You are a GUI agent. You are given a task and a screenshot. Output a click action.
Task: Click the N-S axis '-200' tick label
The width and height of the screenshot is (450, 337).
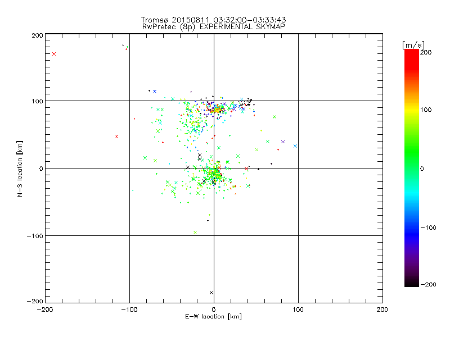[x=35, y=301]
